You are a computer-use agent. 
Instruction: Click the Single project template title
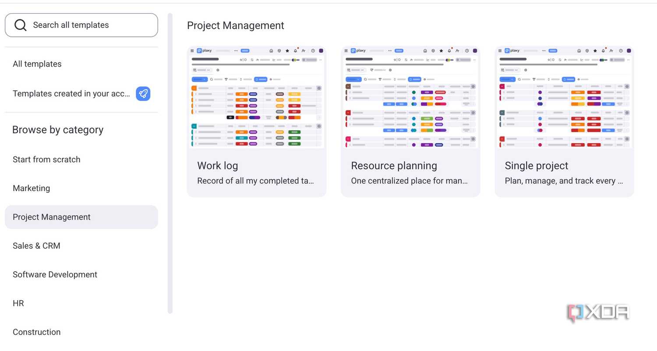coord(537,166)
